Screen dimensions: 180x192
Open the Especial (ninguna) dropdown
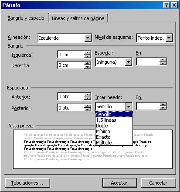(x=128, y=62)
